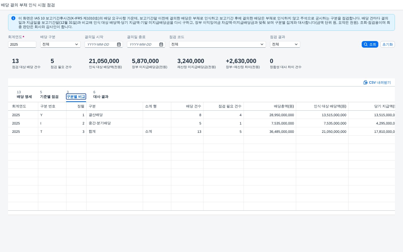
Task: Click the search magnifier on 조회 button
Action: click(366, 44)
